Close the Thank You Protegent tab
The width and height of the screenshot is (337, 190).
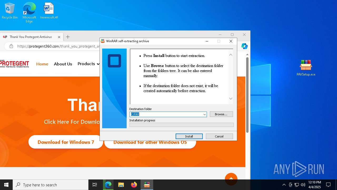(59, 37)
